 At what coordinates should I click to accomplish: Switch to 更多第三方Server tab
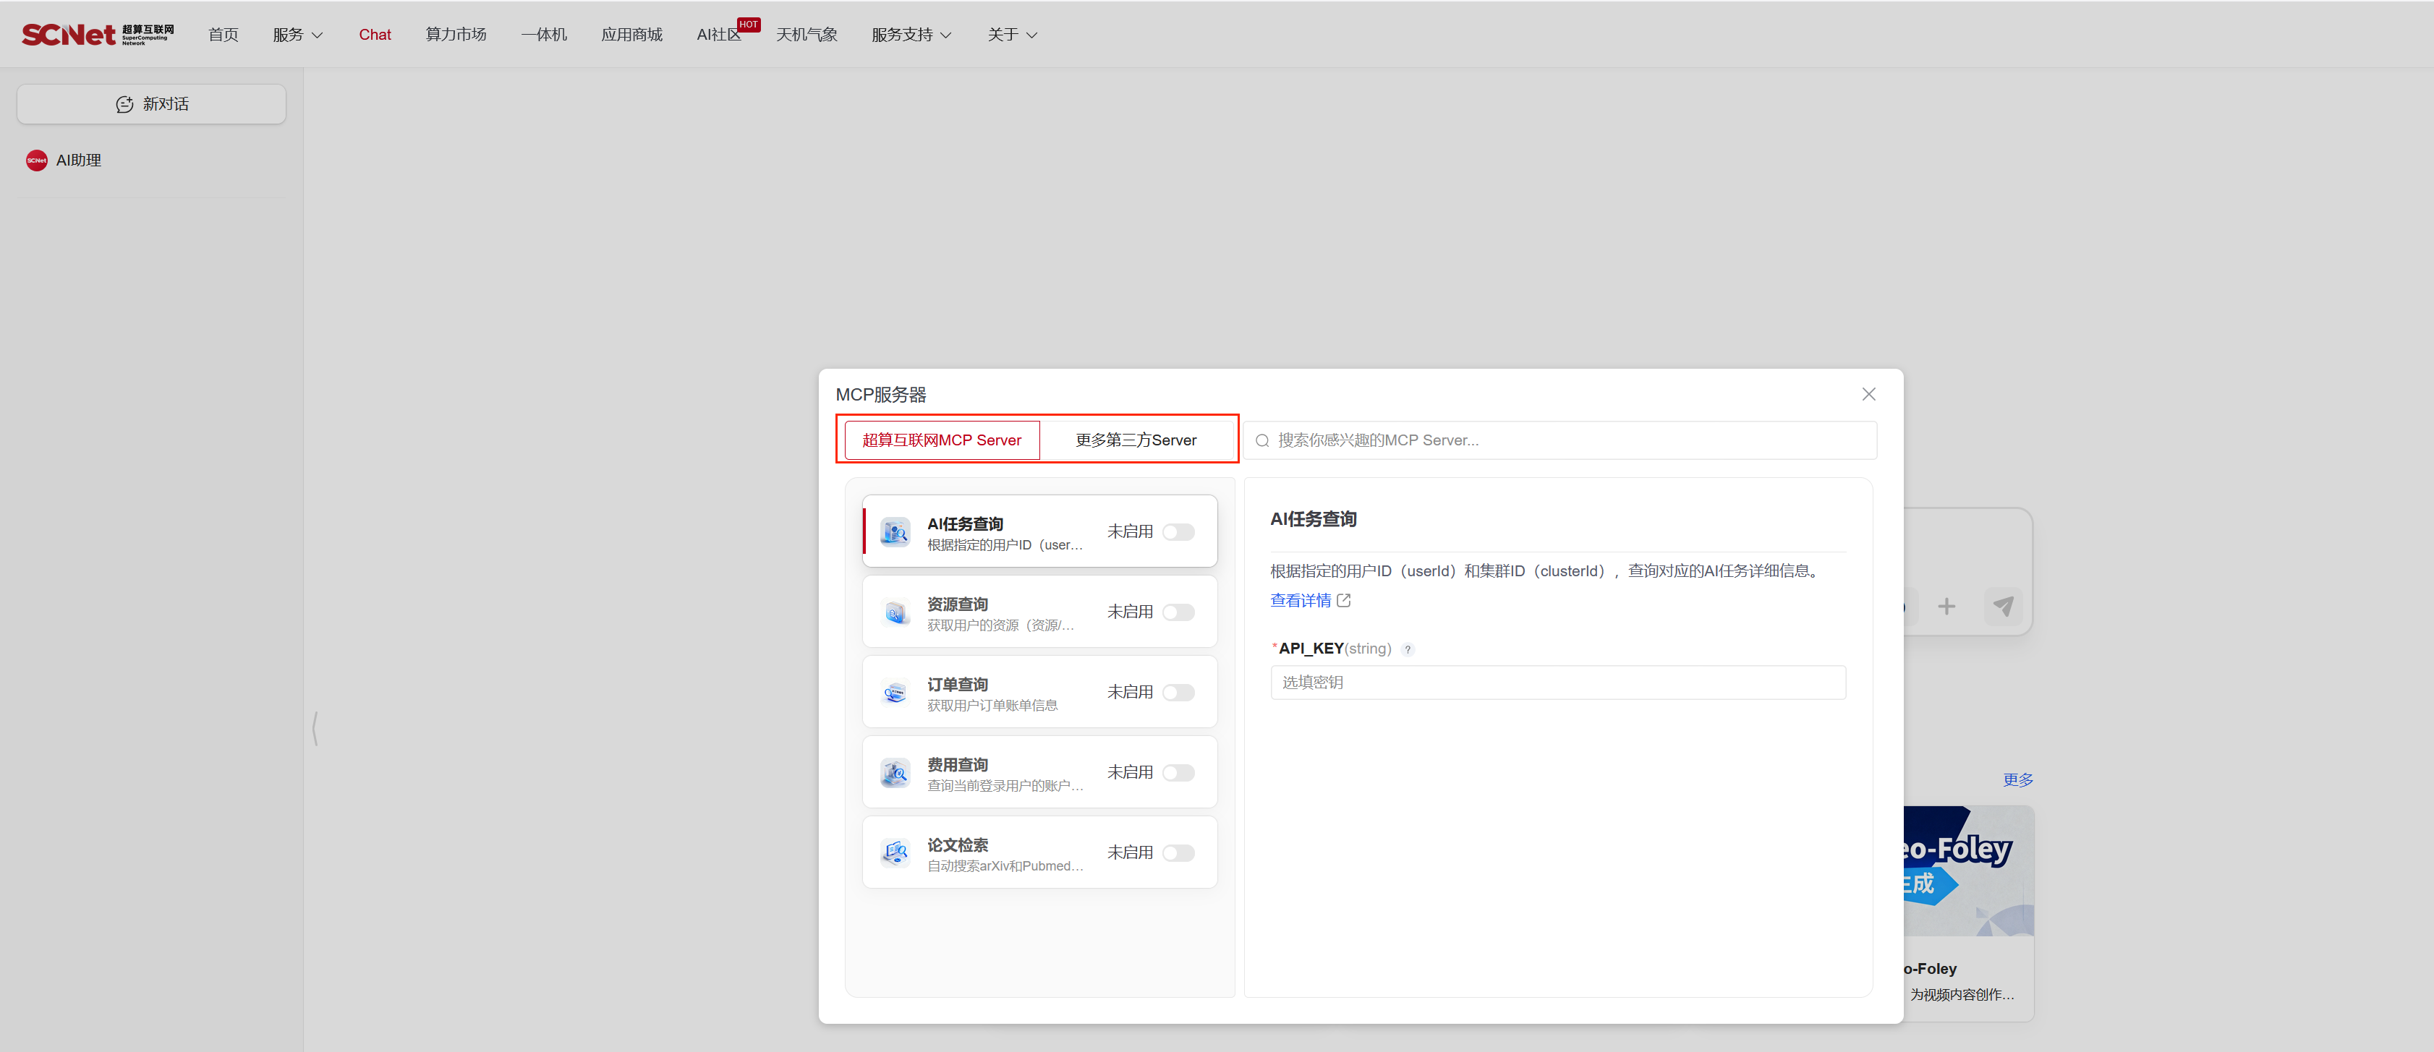(1136, 440)
